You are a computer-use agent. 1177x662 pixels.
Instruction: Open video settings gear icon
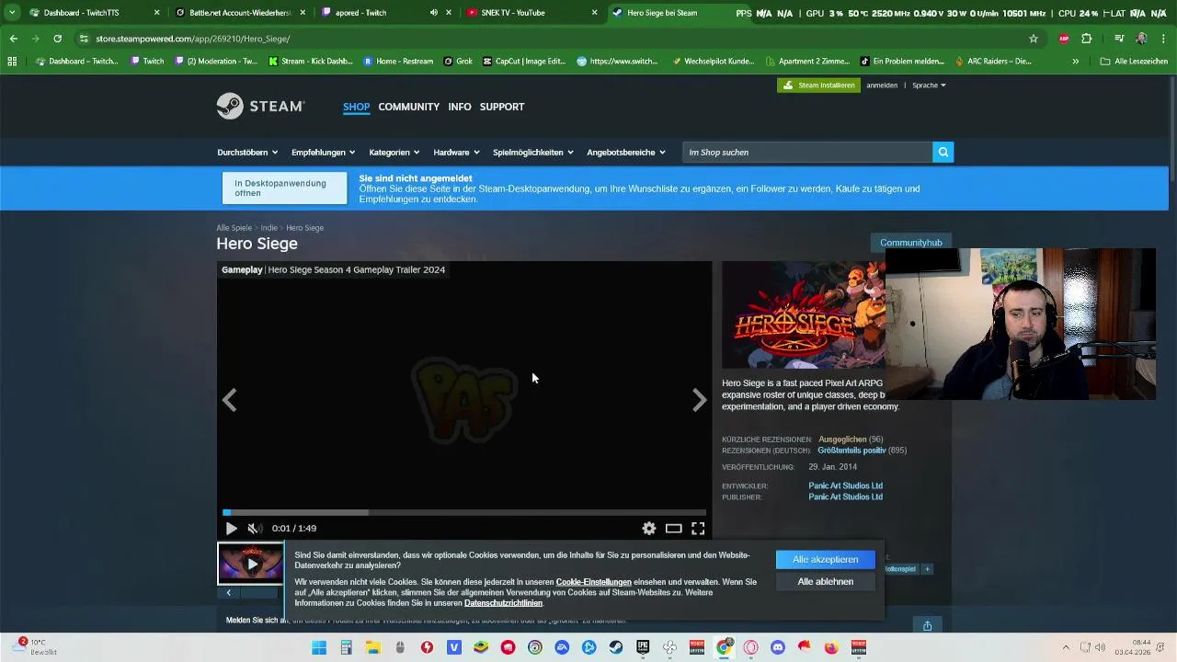[x=649, y=529]
